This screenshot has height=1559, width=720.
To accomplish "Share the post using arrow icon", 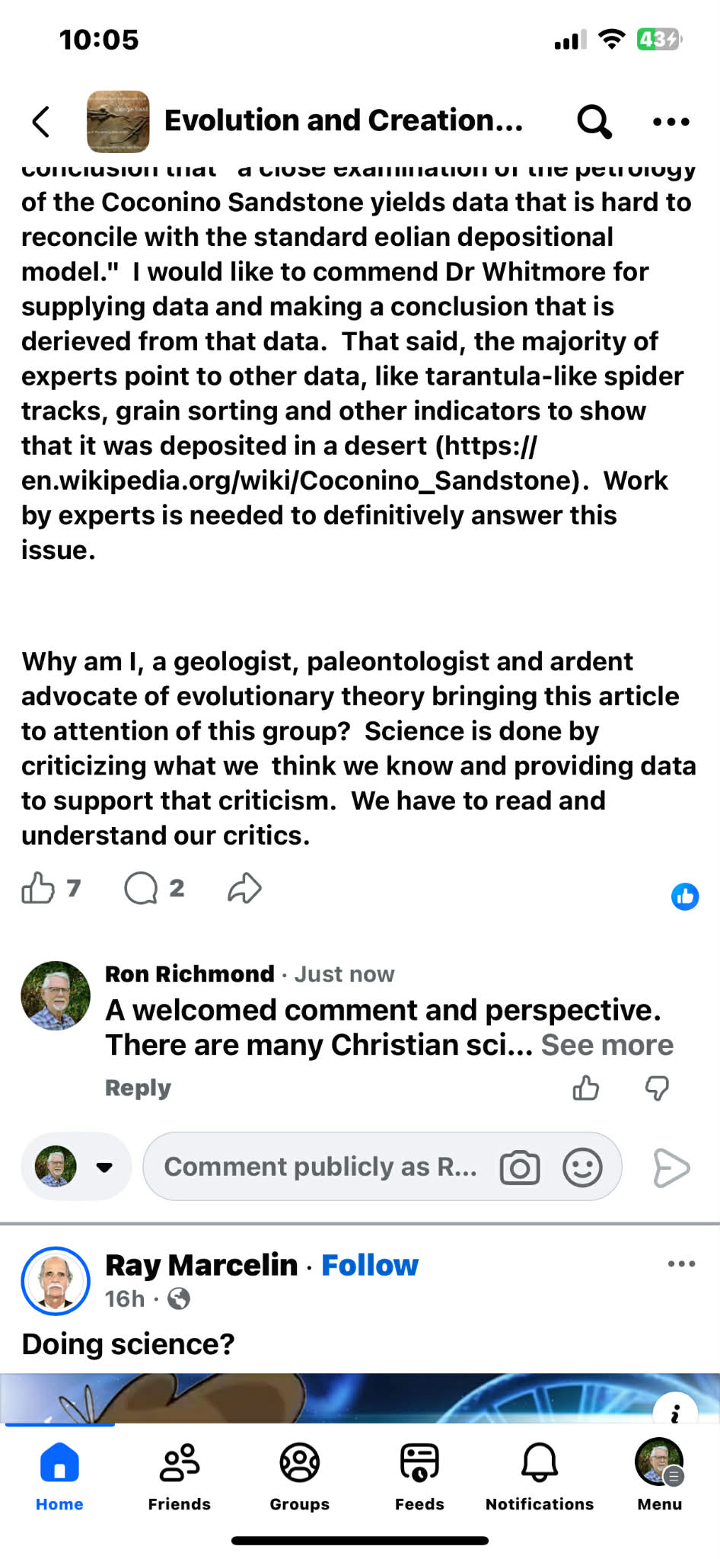I will pos(244,888).
